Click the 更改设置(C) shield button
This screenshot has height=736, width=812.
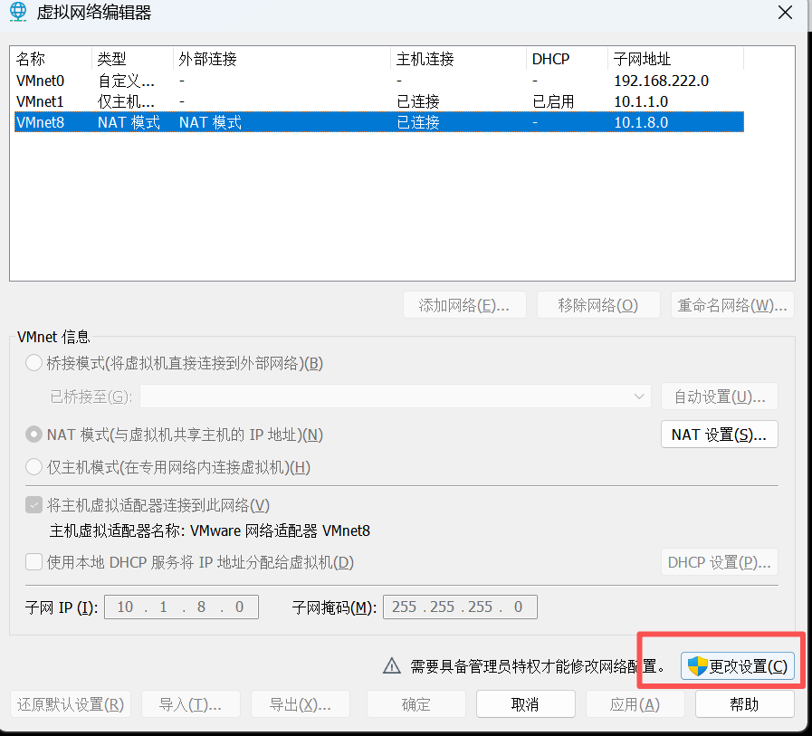click(738, 666)
